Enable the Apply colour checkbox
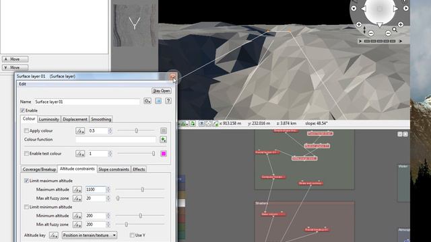This screenshot has width=431, height=242. pyautogui.click(x=26, y=131)
